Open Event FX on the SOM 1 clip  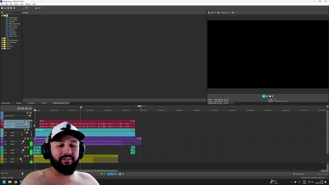pyautogui.click(x=131, y=121)
